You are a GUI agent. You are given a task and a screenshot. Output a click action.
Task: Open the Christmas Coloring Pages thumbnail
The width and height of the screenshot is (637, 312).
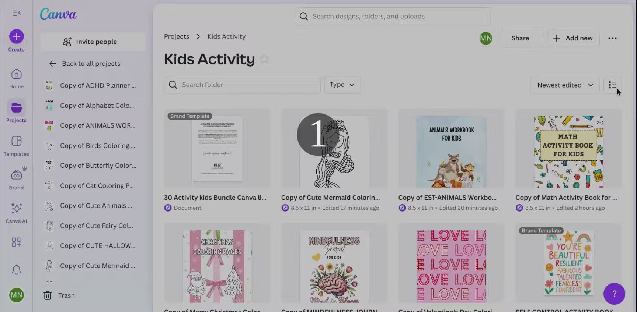click(217, 263)
